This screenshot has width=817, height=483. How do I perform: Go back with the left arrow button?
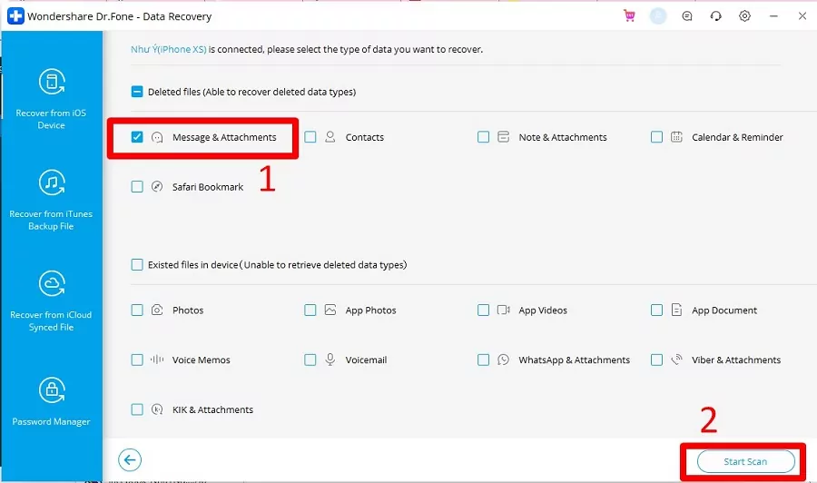pos(130,460)
